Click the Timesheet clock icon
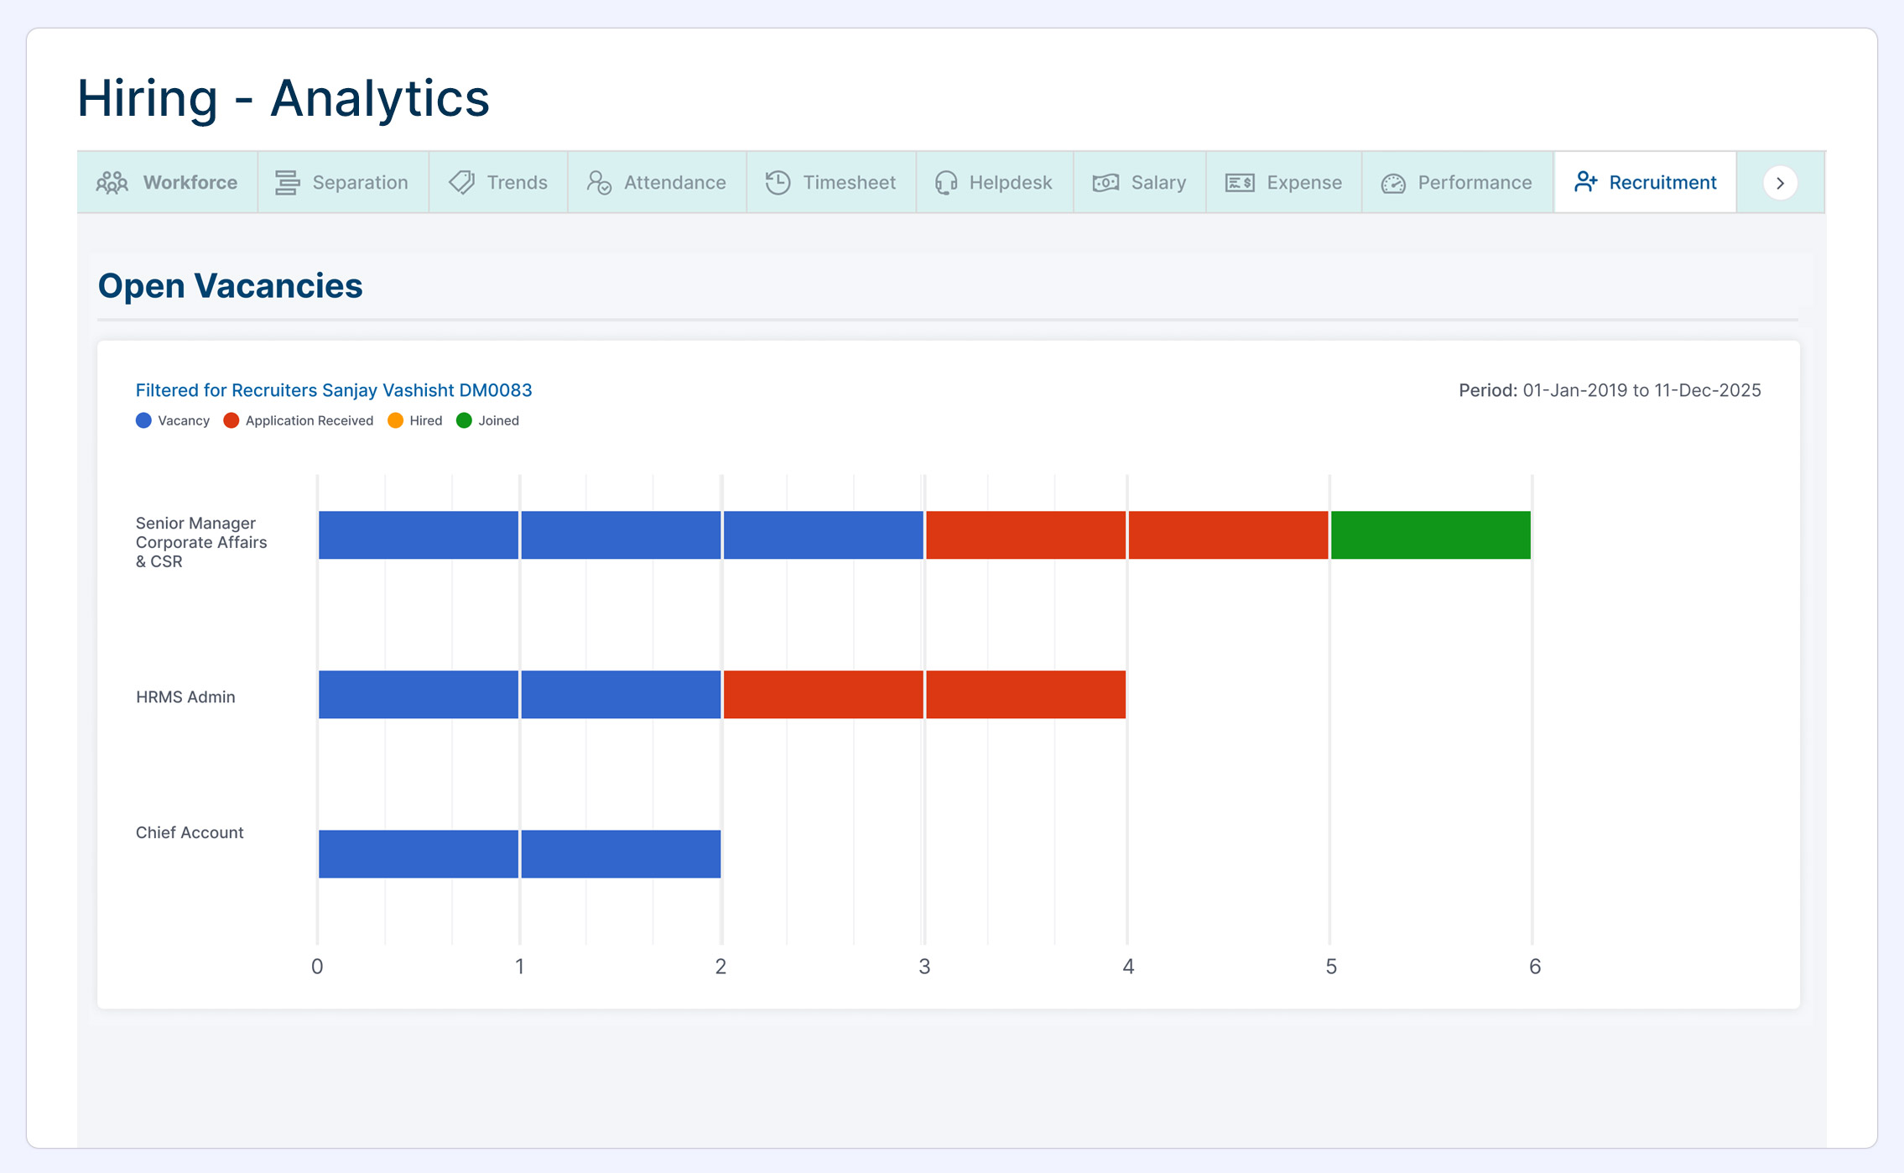Viewport: 1904px width, 1173px height. [778, 183]
